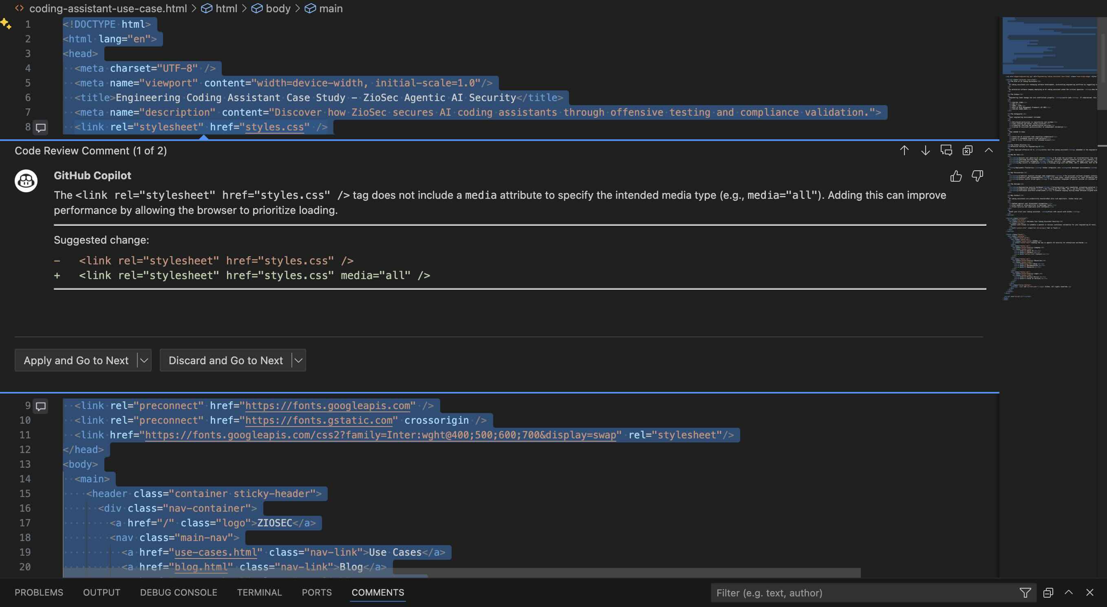Click the removed link line in suggestion diff

[x=216, y=261]
